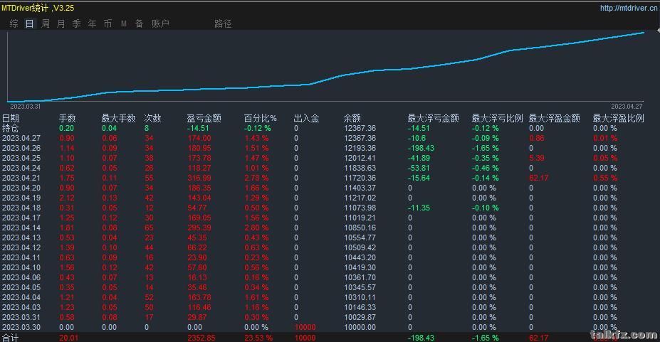Select the 日 daily statistics tab

[x=29, y=23]
